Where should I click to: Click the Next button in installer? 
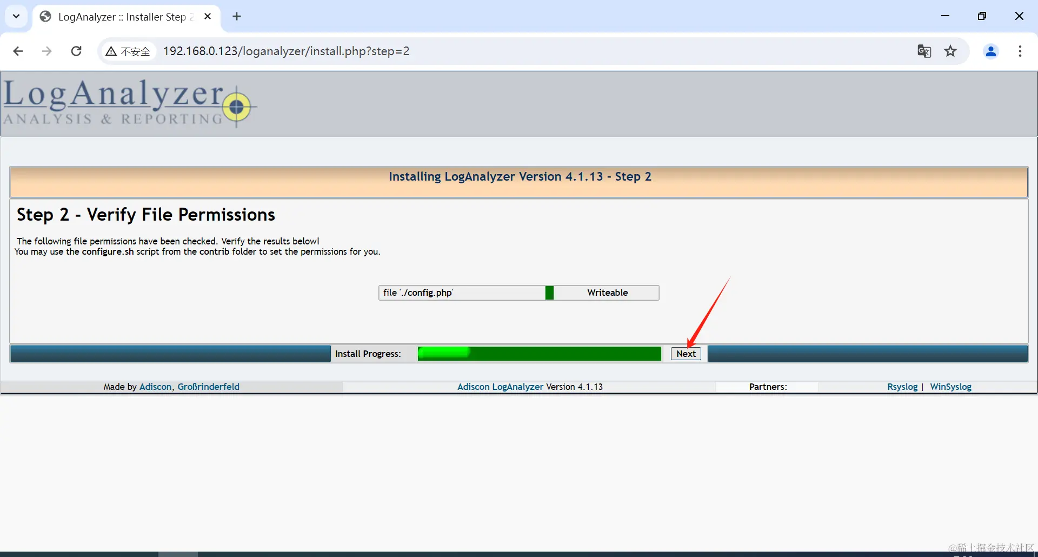pyautogui.click(x=686, y=354)
